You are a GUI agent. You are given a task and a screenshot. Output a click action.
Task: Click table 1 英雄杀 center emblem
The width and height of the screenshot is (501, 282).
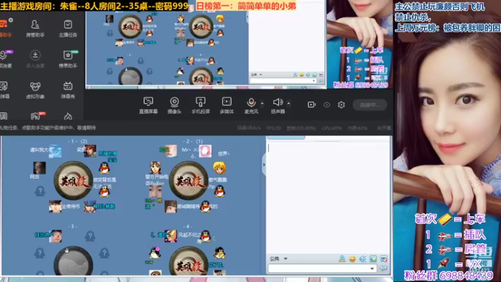[73, 180]
